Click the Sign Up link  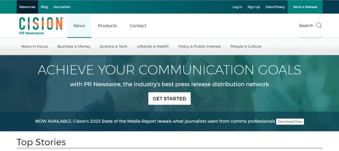click(254, 7)
